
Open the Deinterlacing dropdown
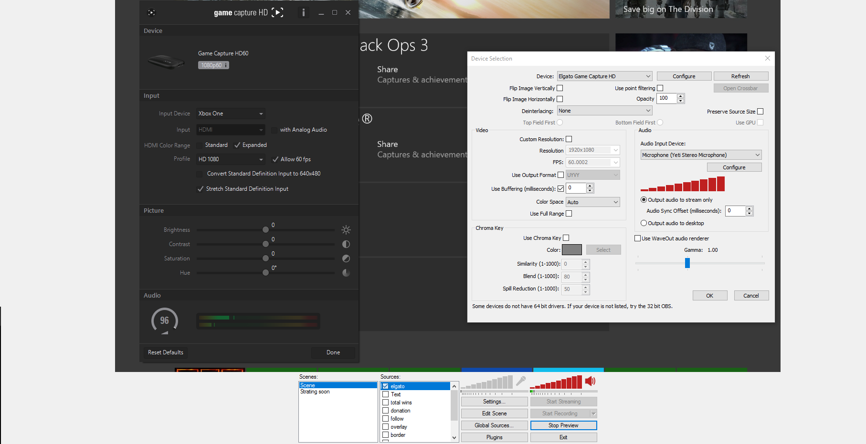[x=605, y=111]
